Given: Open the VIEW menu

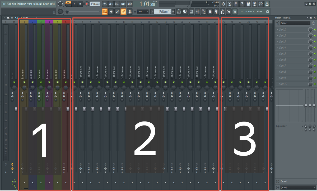Looking at the screenshot, I should click(x=30, y=4).
